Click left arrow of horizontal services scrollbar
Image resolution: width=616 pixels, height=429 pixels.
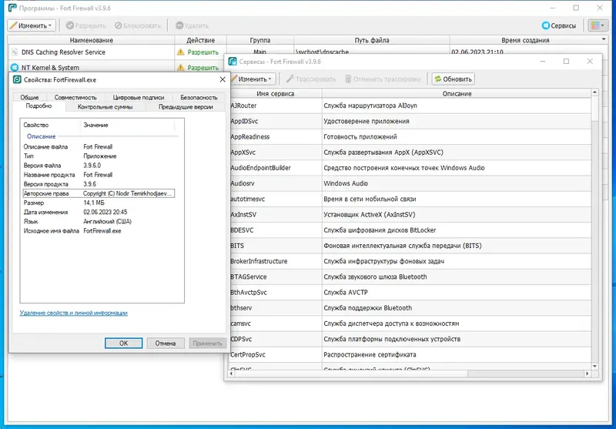click(x=232, y=374)
